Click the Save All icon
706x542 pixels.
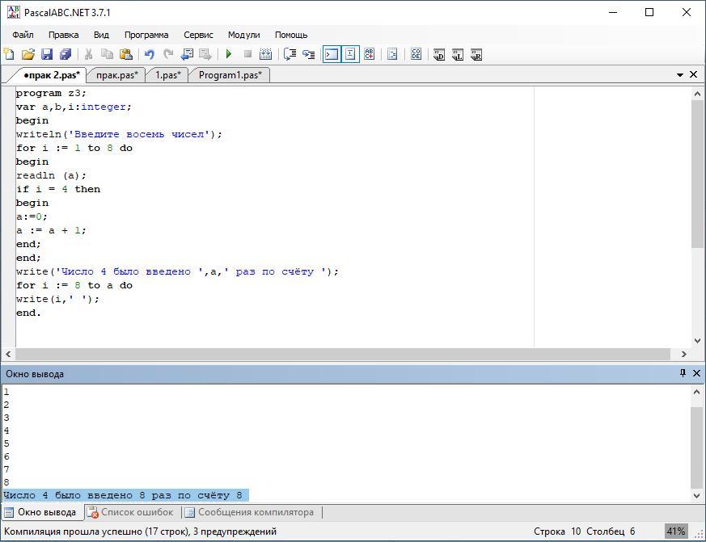[x=65, y=54]
